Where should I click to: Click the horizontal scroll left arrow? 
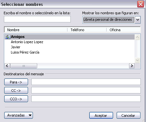[7, 66]
